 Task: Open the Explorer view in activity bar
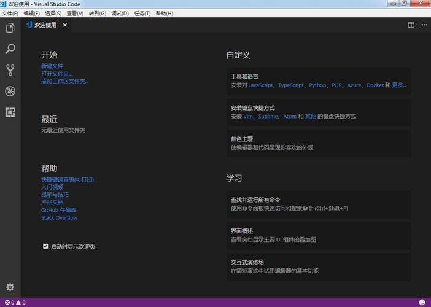pos(10,28)
